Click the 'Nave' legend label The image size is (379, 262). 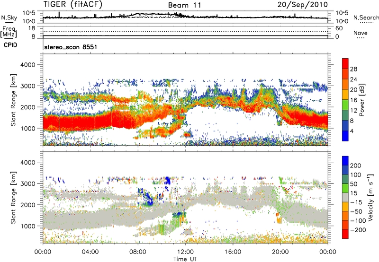(x=361, y=33)
